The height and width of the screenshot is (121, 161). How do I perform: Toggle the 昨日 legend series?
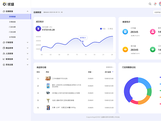[x=110, y=29]
